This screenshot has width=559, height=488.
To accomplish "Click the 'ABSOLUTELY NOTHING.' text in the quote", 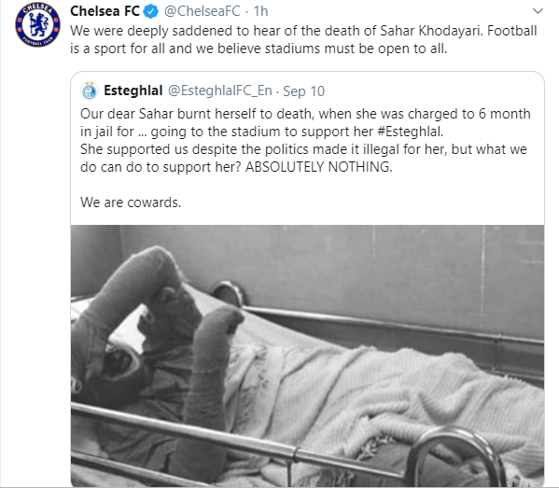I will pyautogui.click(x=319, y=167).
